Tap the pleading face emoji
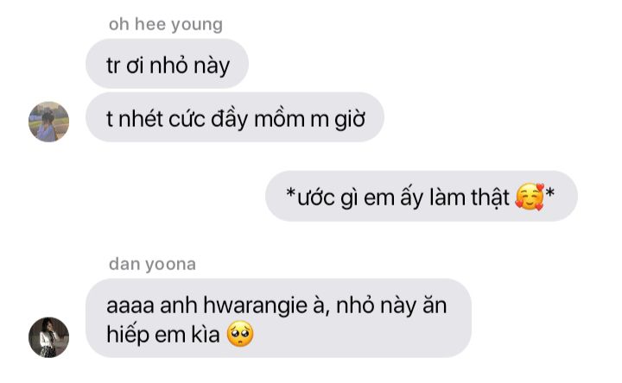The width and height of the screenshot is (622, 383). click(240, 335)
